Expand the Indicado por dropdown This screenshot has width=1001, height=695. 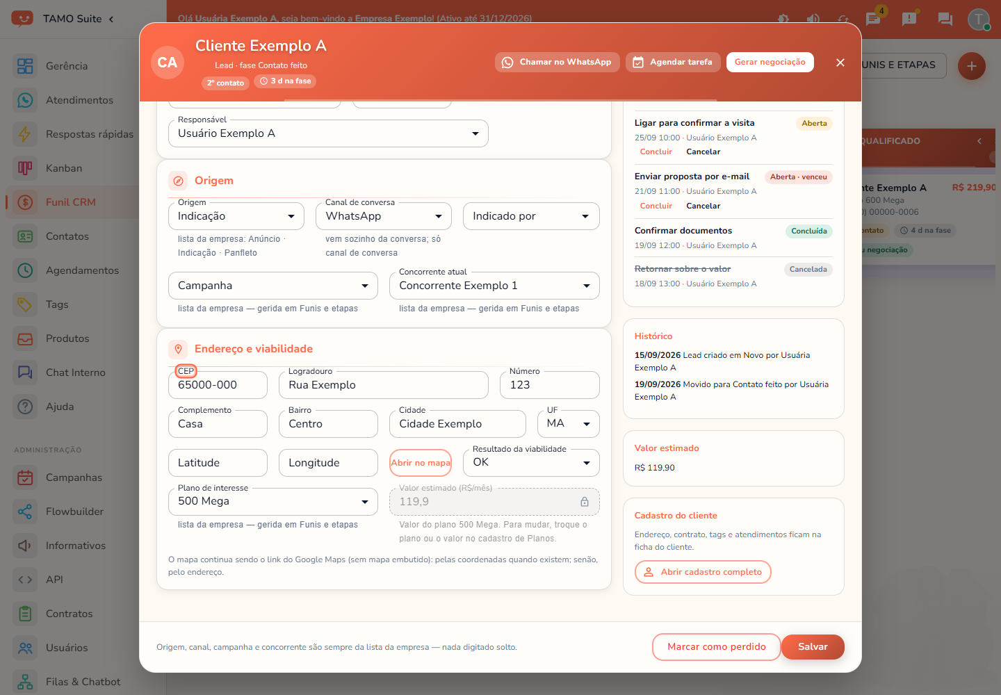click(531, 216)
